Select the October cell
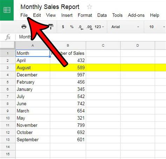166x159 pixels. click(x=33, y=132)
